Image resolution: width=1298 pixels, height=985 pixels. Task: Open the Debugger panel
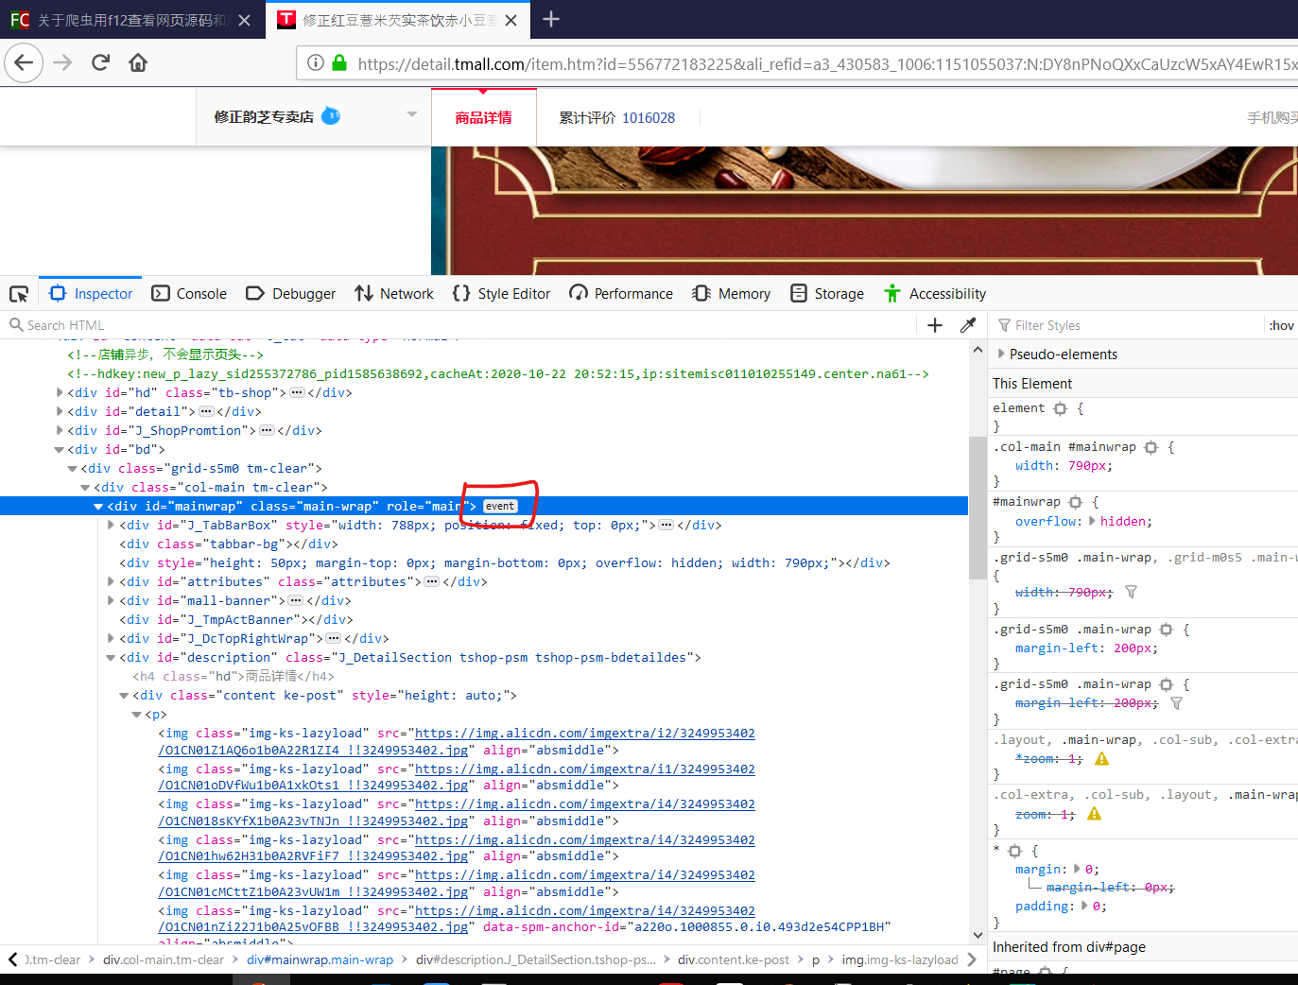(x=290, y=294)
